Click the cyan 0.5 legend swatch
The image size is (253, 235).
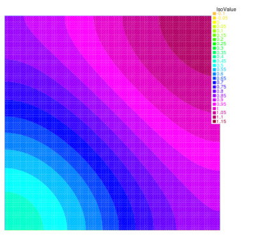click(214, 66)
